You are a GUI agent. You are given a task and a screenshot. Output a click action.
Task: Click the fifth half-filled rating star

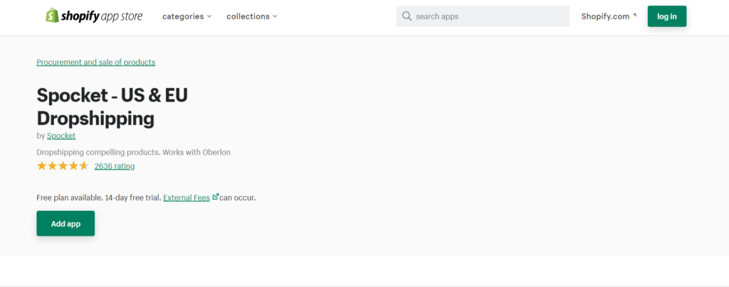point(84,166)
